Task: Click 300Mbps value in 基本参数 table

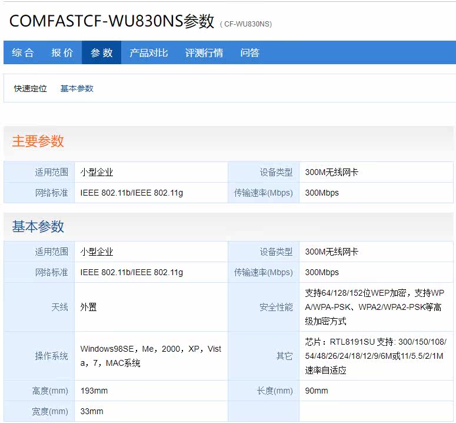Action: 322,272
